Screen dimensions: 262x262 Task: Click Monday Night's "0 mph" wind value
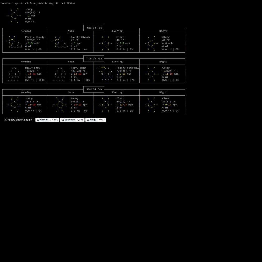[169, 43]
